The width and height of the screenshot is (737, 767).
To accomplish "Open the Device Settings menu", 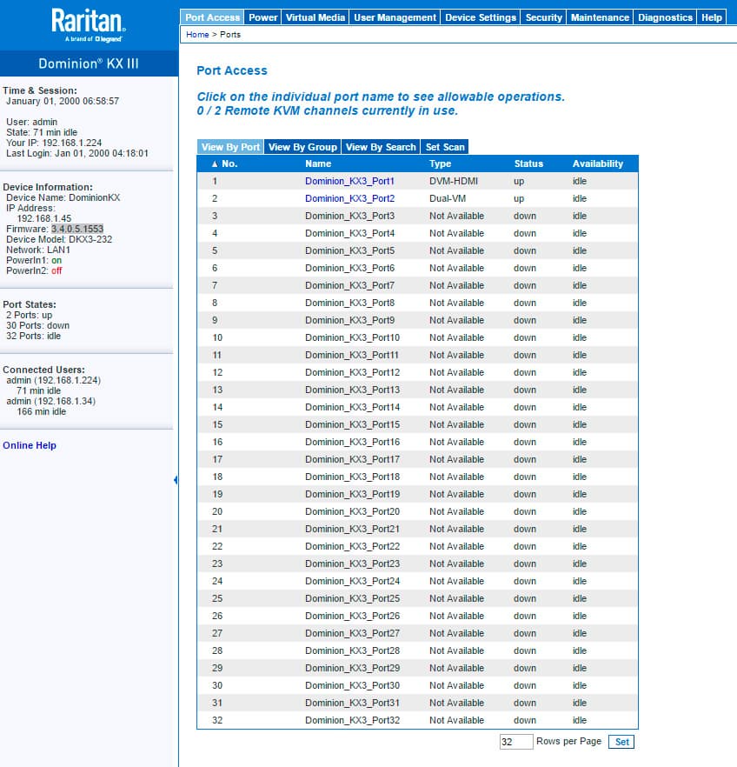I will [481, 17].
